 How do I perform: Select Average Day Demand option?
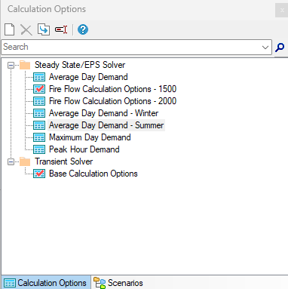point(88,77)
